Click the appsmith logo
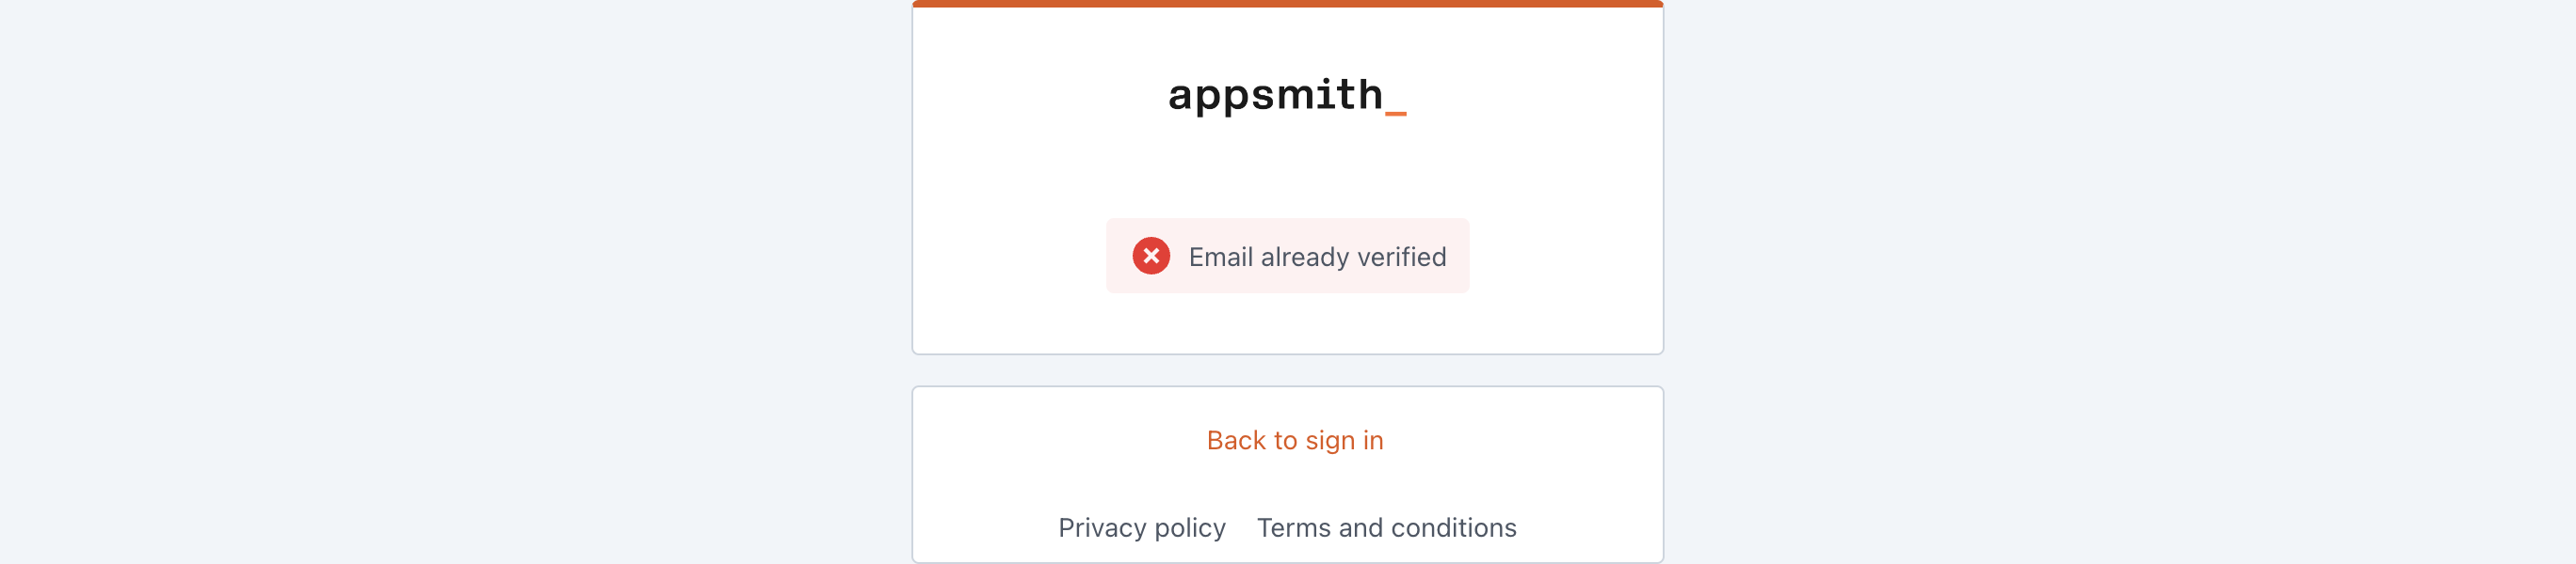The height and width of the screenshot is (564, 2576). pos(1275,95)
